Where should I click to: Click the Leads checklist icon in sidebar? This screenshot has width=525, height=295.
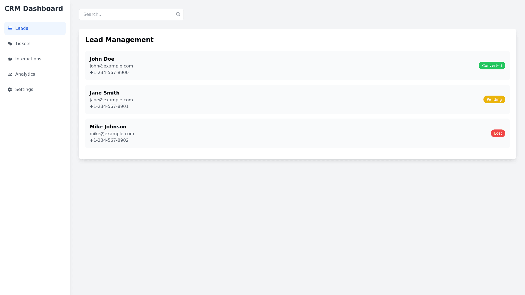point(10,28)
